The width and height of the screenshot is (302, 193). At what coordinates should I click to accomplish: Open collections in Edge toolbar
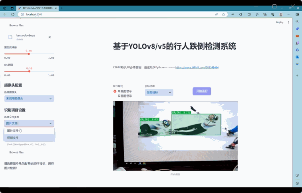click(x=265, y=14)
